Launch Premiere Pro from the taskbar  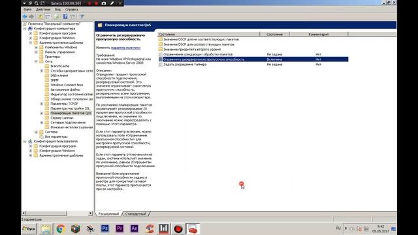click(120, 228)
